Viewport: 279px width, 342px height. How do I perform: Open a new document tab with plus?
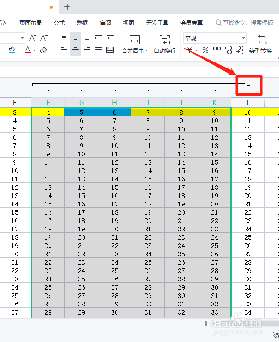point(67,7)
